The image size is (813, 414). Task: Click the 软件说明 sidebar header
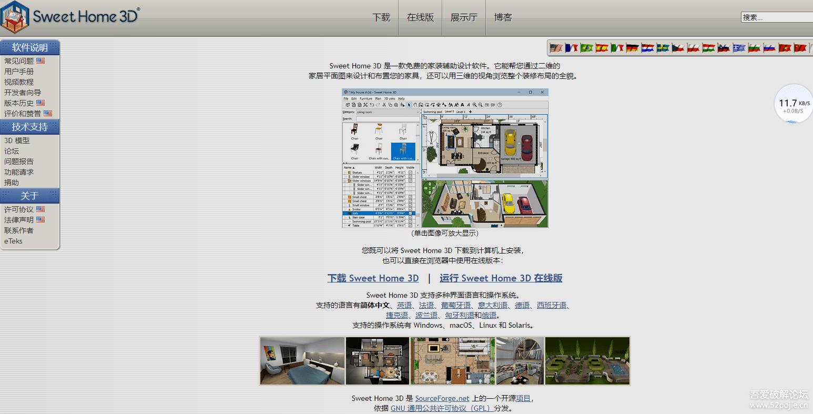pyautogui.click(x=30, y=47)
